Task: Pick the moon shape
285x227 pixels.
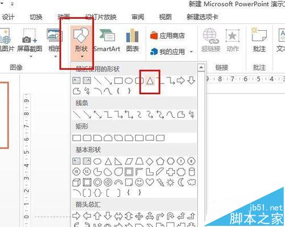Action: coord(181,182)
